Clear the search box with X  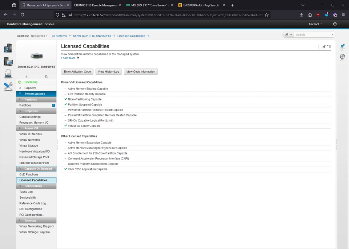click(333, 35)
